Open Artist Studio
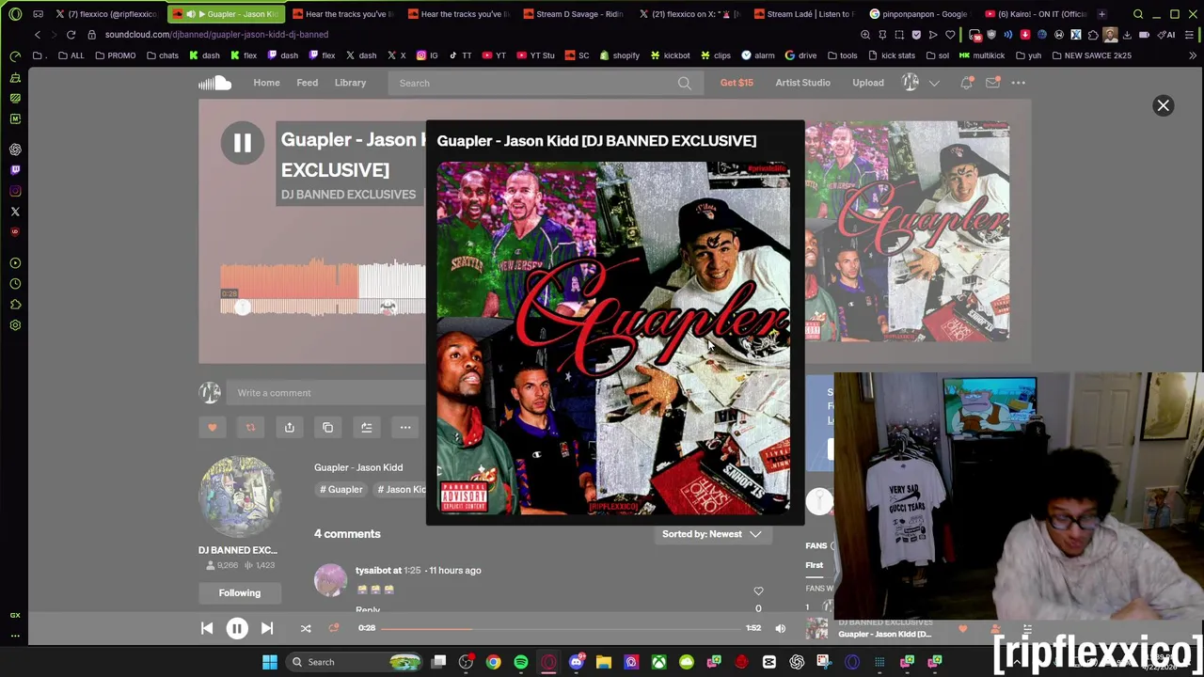The width and height of the screenshot is (1204, 677). (x=802, y=83)
